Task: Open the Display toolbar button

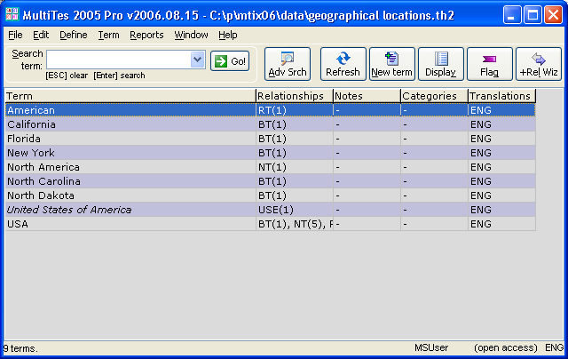Action: [x=440, y=64]
